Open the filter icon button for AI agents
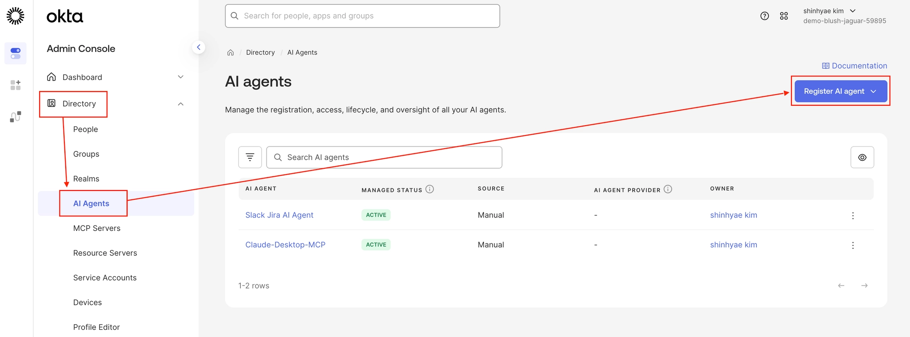 pyautogui.click(x=250, y=157)
